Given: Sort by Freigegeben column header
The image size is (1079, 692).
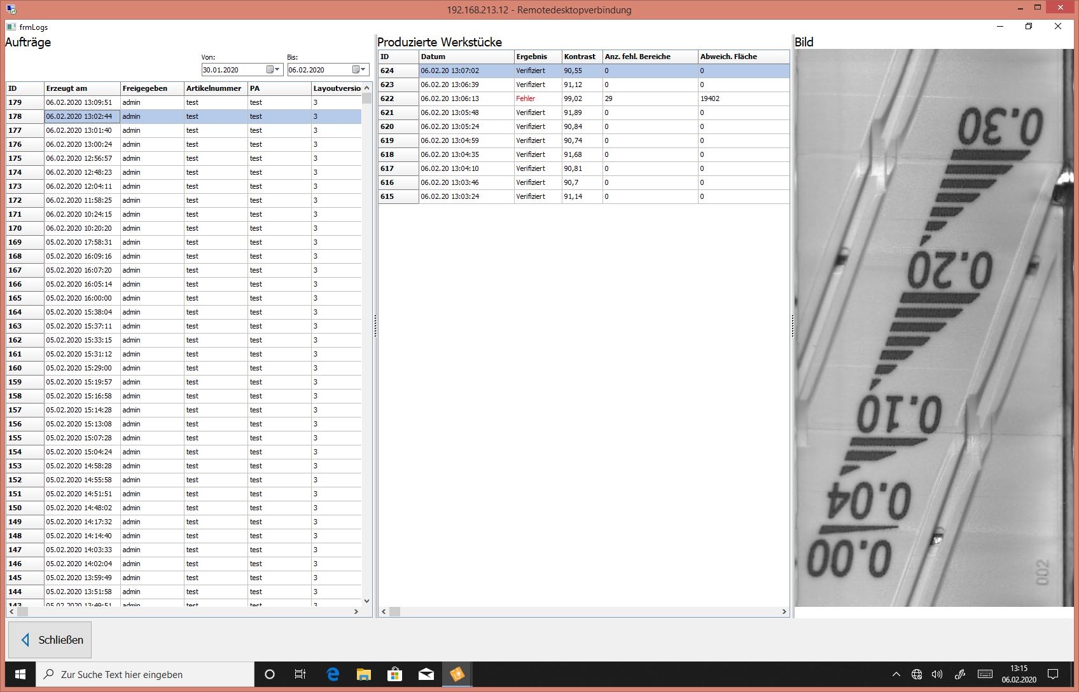Looking at the screenshot, I should click(x=152, y=88).
